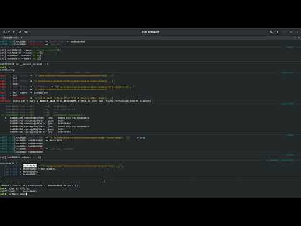Click the highlighted stack address in trace
This screenshot has height=226, width=301.
(x=29, y=166)
